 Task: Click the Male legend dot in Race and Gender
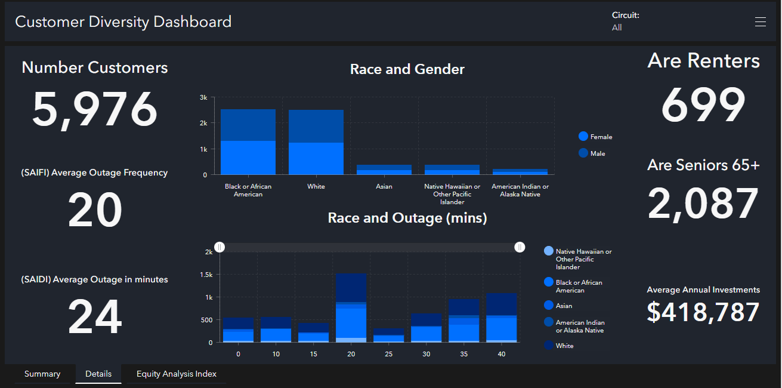pyautogui.click(x=582, y=153)
